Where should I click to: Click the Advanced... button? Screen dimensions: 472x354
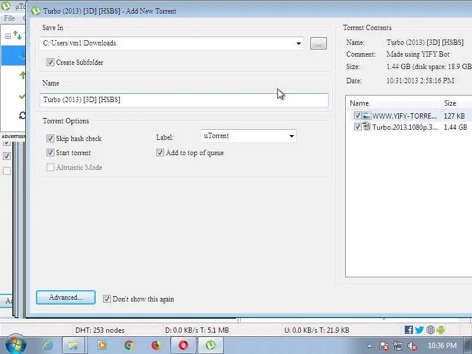(x=65, y=297)
